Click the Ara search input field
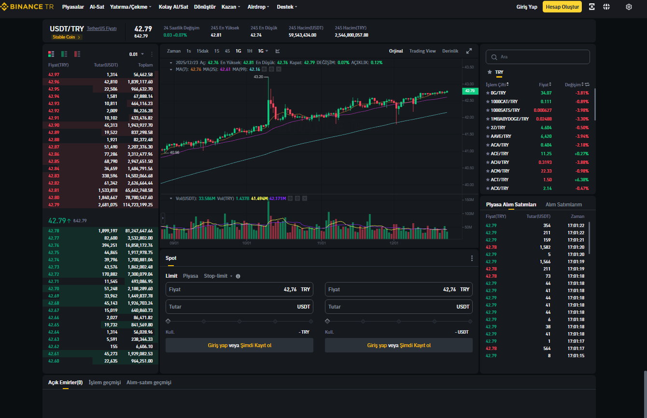The height and width of the screenshot is (418, 647). point(538,57)
